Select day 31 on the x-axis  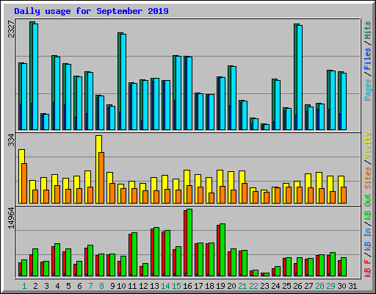pos(352,286)
